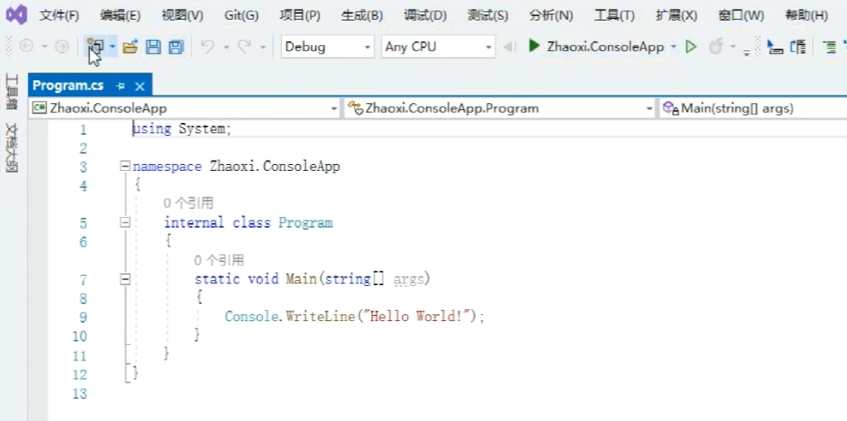This screenshot has height=421, width=847.
Task: Open the Redo history dropdown arrow
Action: (x=262, y=47)
